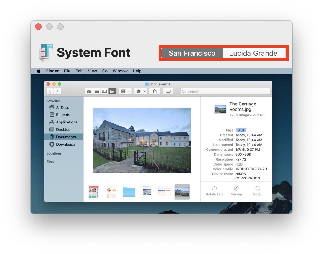Viewport: 323px width, 254px height.
Task: Open the Go menu
Action: click(105, 71)
